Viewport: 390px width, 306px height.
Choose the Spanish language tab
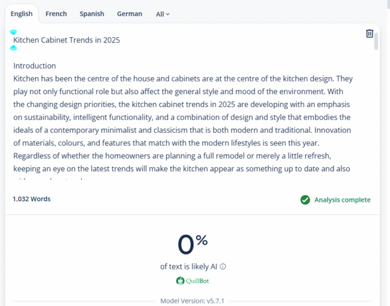coord(92,14)
